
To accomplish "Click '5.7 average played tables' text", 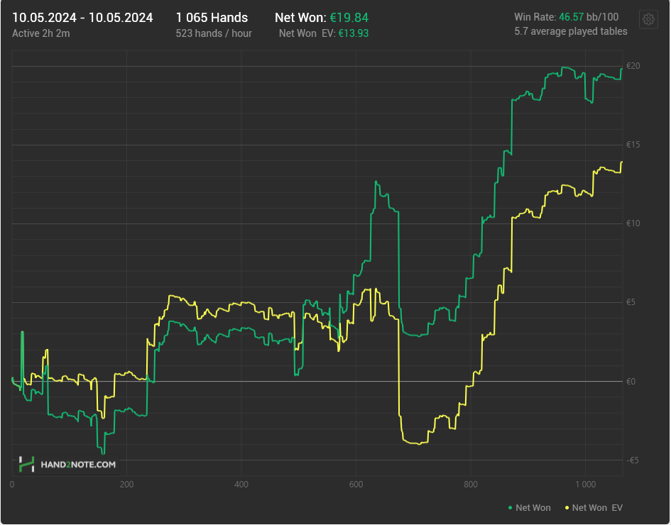I will 571,31.
